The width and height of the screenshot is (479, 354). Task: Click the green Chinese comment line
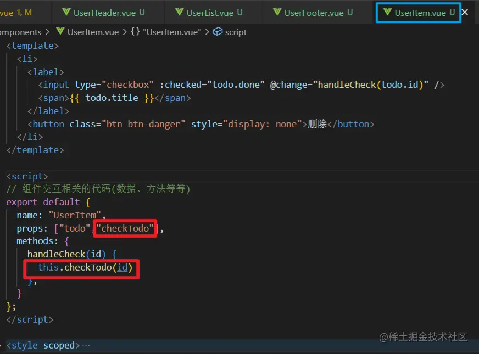98,189
